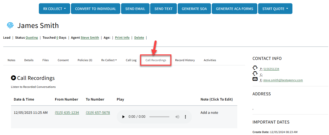The image size is (329, 135).
Task: Click the GENERATE ACA FORMS button
Action: click(235, 9)
